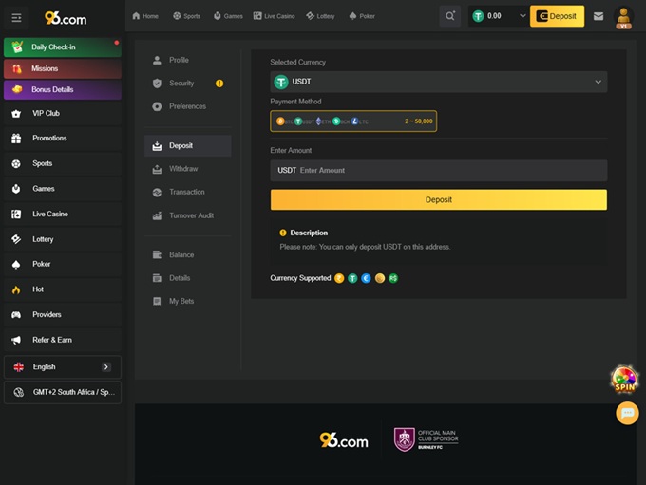The width and height of the screenshot is (646, 485).
Task: Click the search icon in header
Action: click(x=450, y=16)
